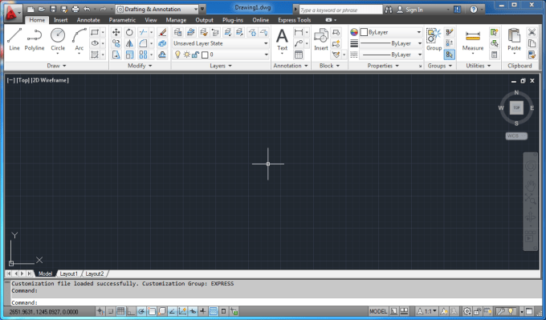The width and height of the screenshot is (546, 320).
Task: Select the Polyline tool
Action: (x=34, y=39)
